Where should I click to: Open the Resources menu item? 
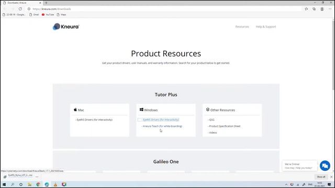click(x=242, y=27)
